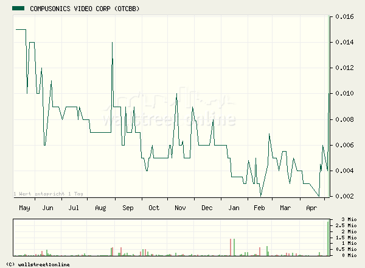Click the Jan month label
The image size is (365, 268).
pyautogui.click(x=234, y=208)
